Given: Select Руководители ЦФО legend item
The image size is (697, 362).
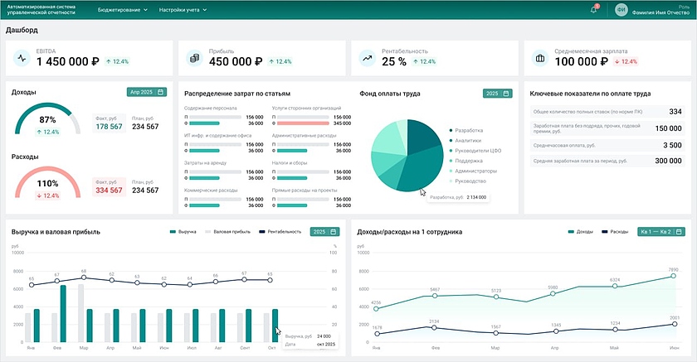Looking at the screenshot, I should 473,151.
